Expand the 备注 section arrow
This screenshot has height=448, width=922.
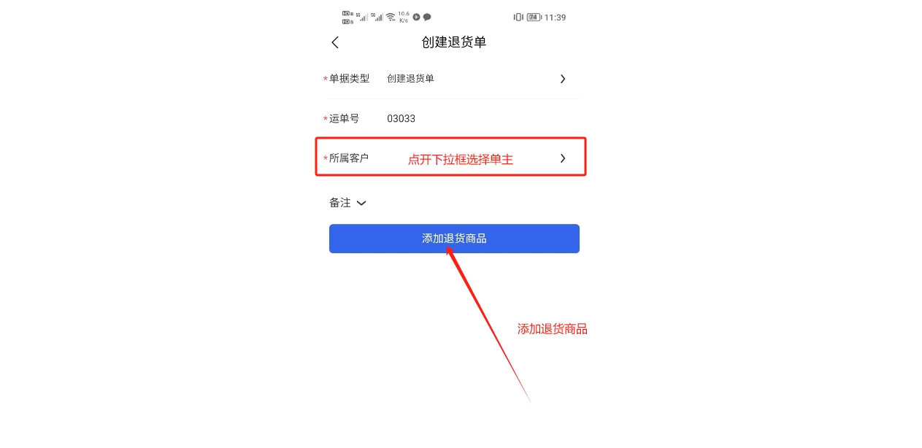(361, 204)
